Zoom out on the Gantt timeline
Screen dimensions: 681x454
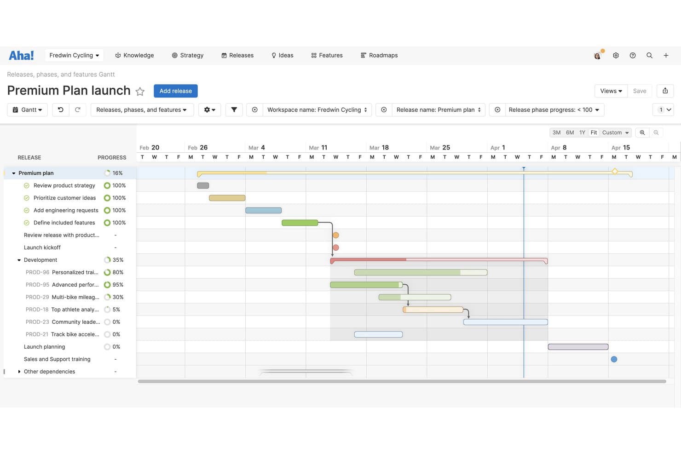click(x=656, y=132)
